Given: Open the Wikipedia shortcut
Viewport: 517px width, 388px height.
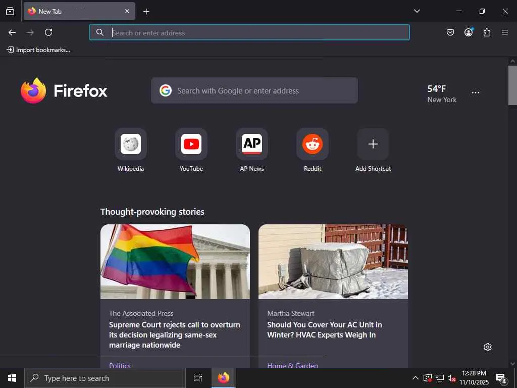Looking at the screenshot, I should tap(131, 150).
